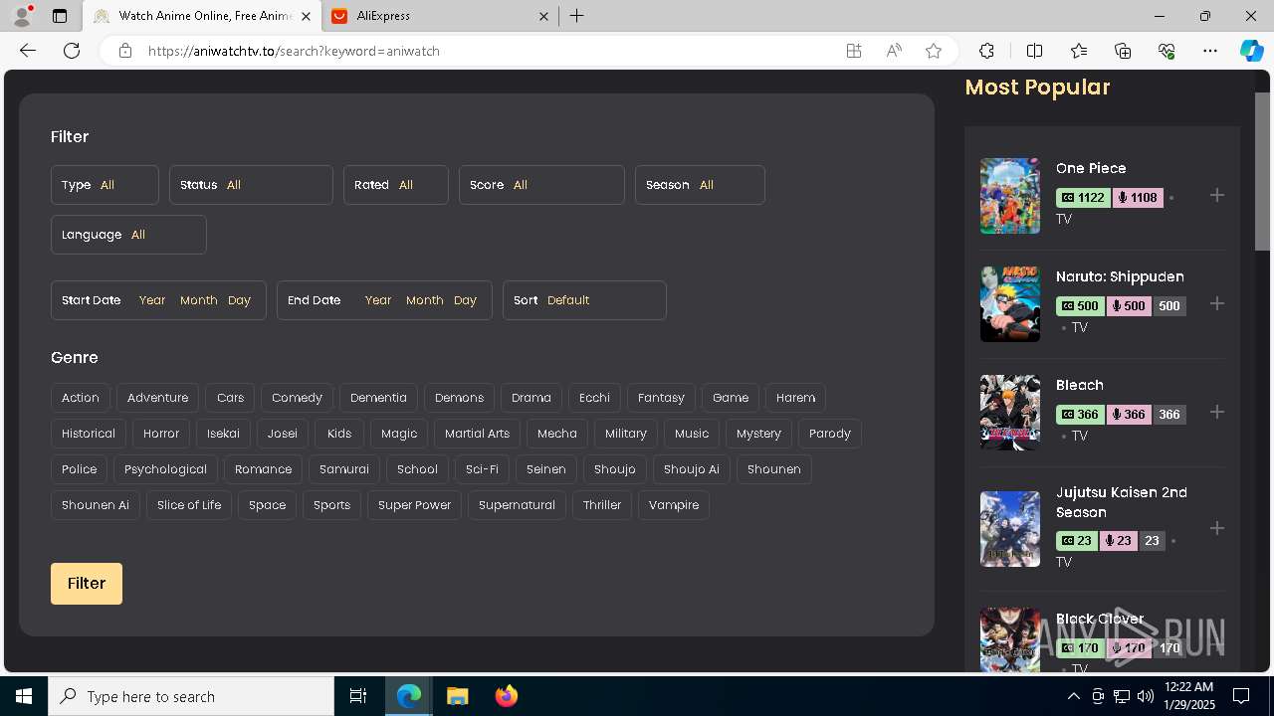Add Naruto: Shippuden to a list
This screenshot has width=1274, height=716.
click(x=1217, y=303)
